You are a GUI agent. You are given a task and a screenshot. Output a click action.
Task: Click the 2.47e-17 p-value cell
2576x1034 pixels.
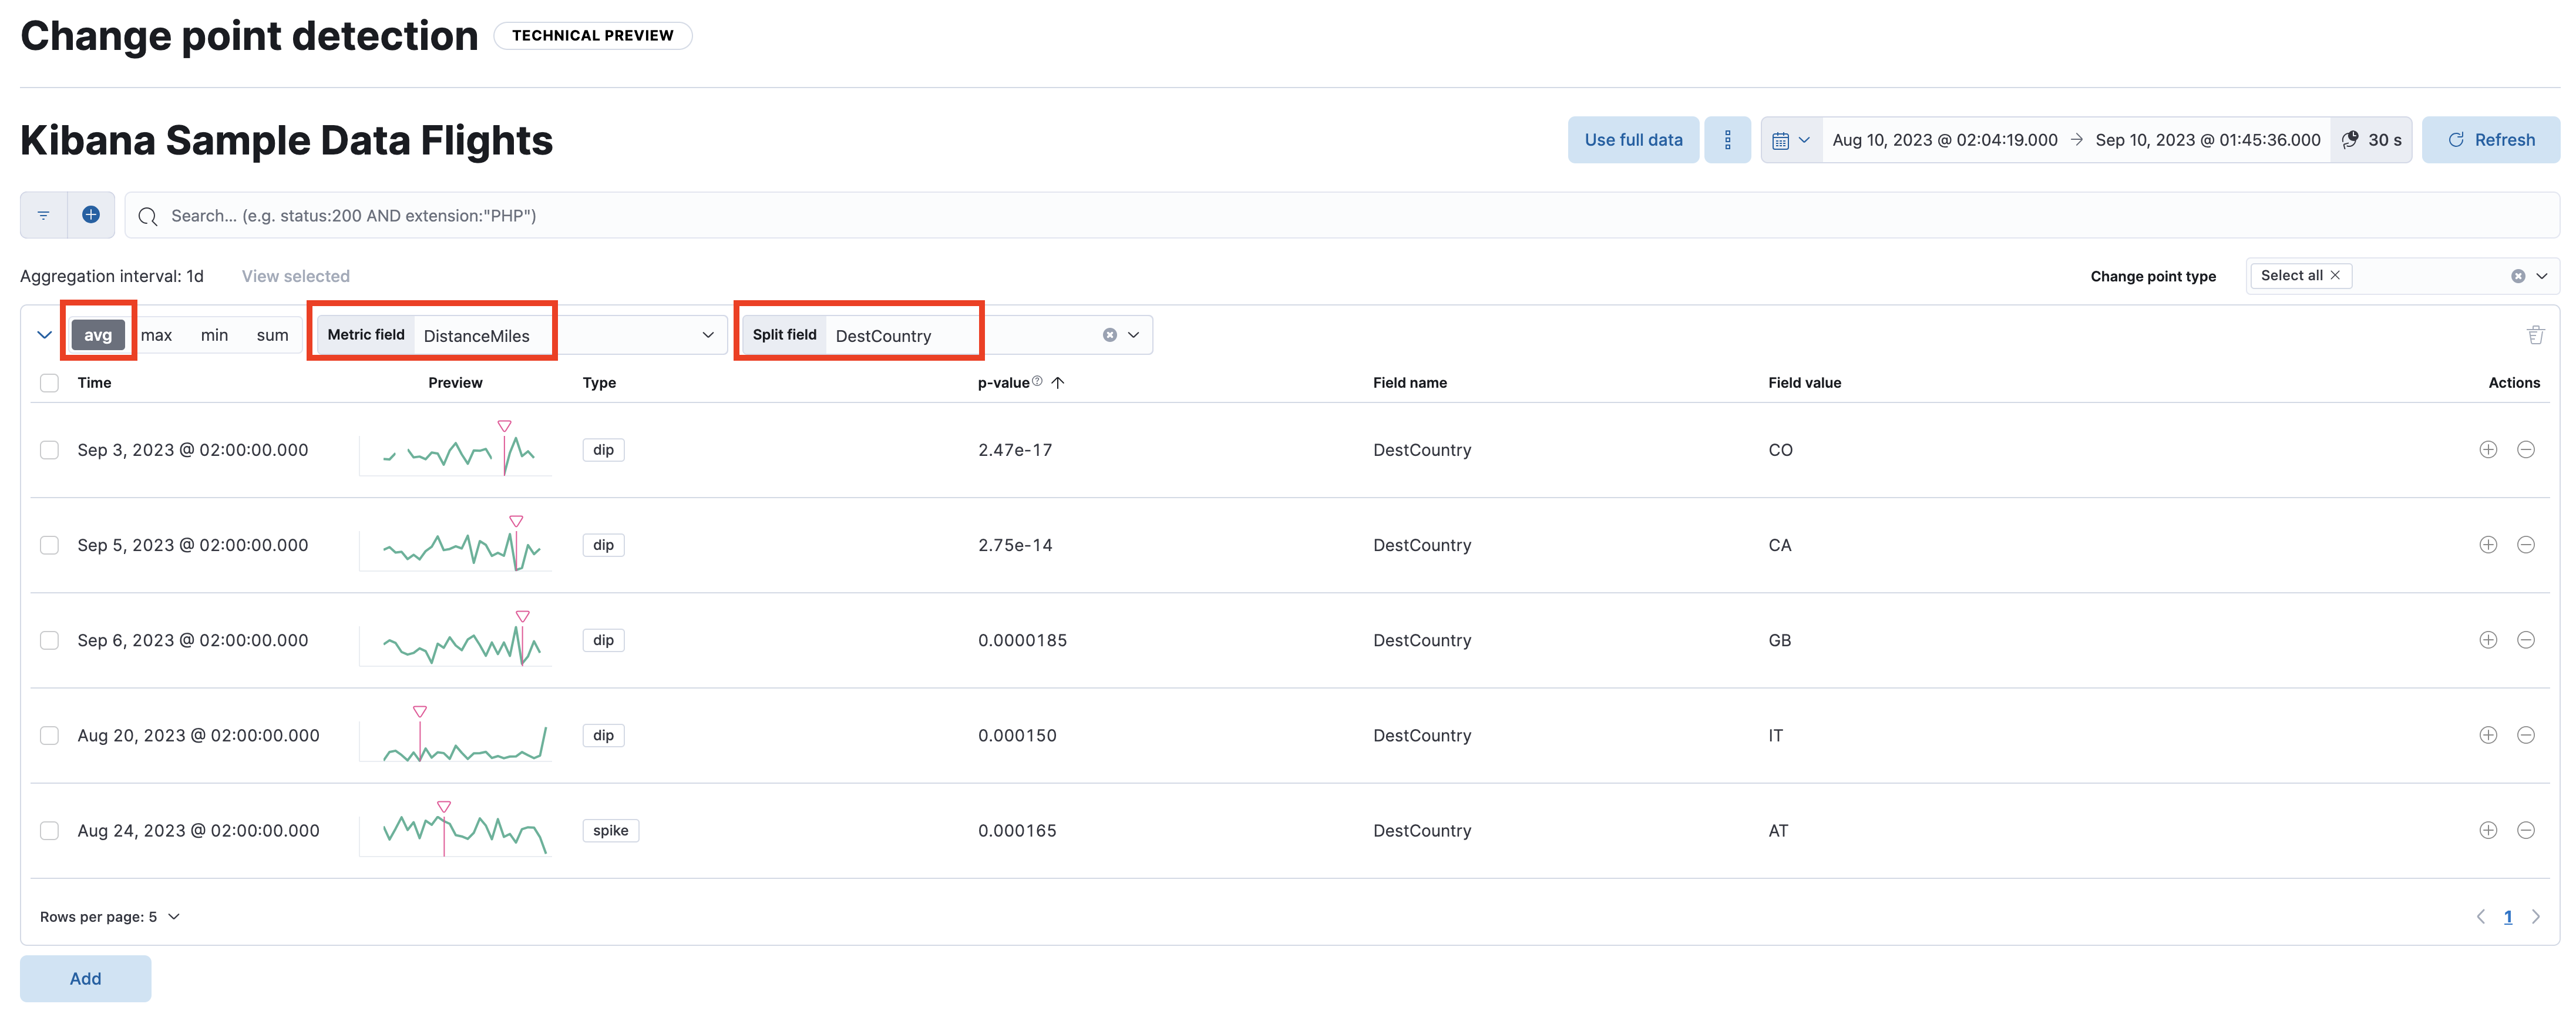point(1015,450)
